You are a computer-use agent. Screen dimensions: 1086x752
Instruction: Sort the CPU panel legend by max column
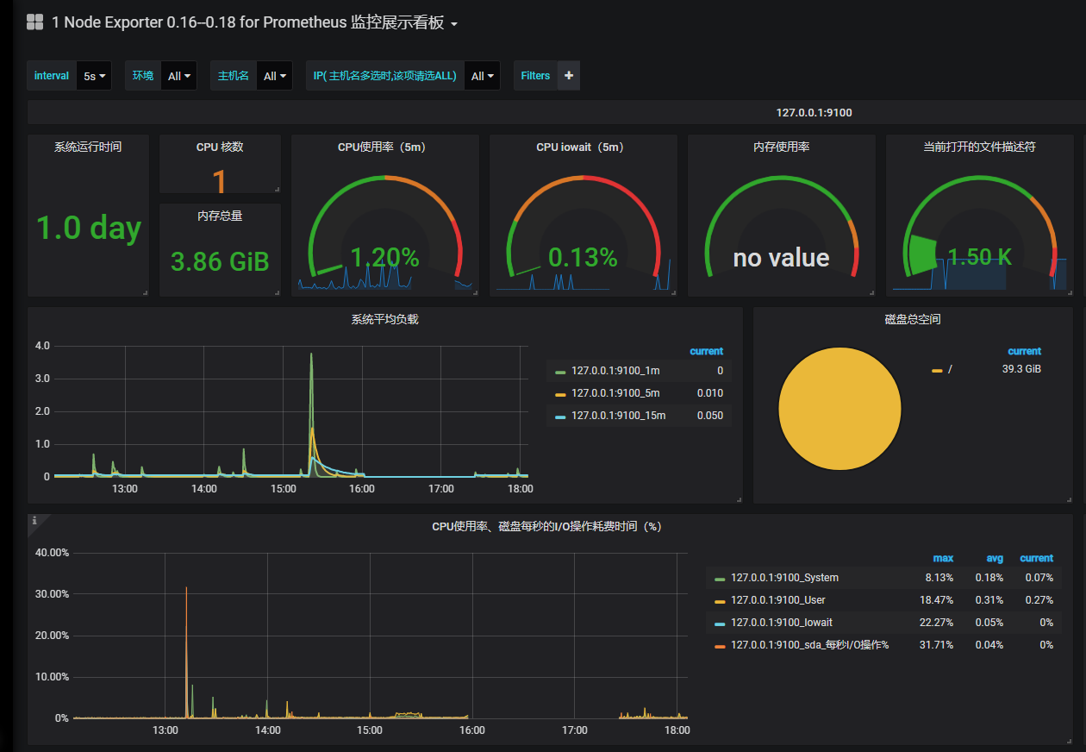pos(943,558)
